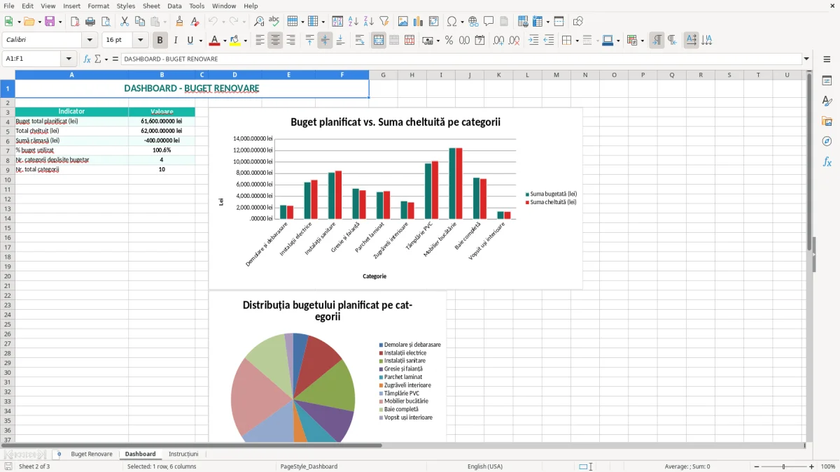This screenshot has height=472, width=840.
Task: Open Find & Replace icon
Action: [259, 22]
